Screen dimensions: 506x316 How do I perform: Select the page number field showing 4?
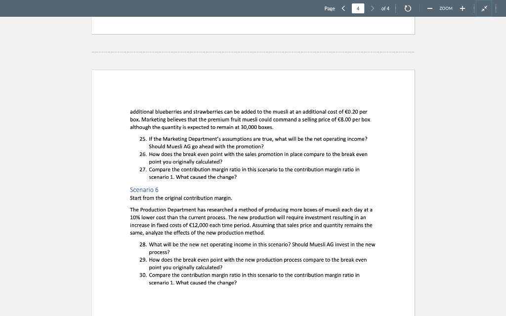tap(357, 8)
